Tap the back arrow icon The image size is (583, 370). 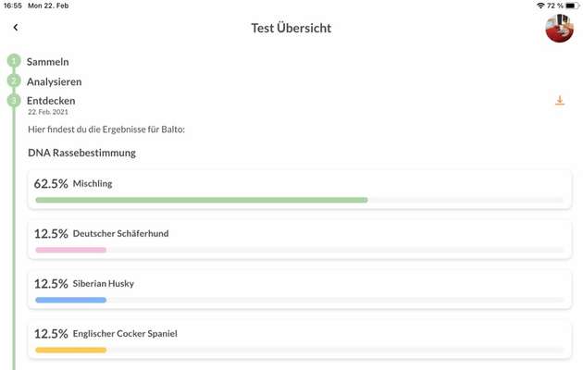[16, 28]
